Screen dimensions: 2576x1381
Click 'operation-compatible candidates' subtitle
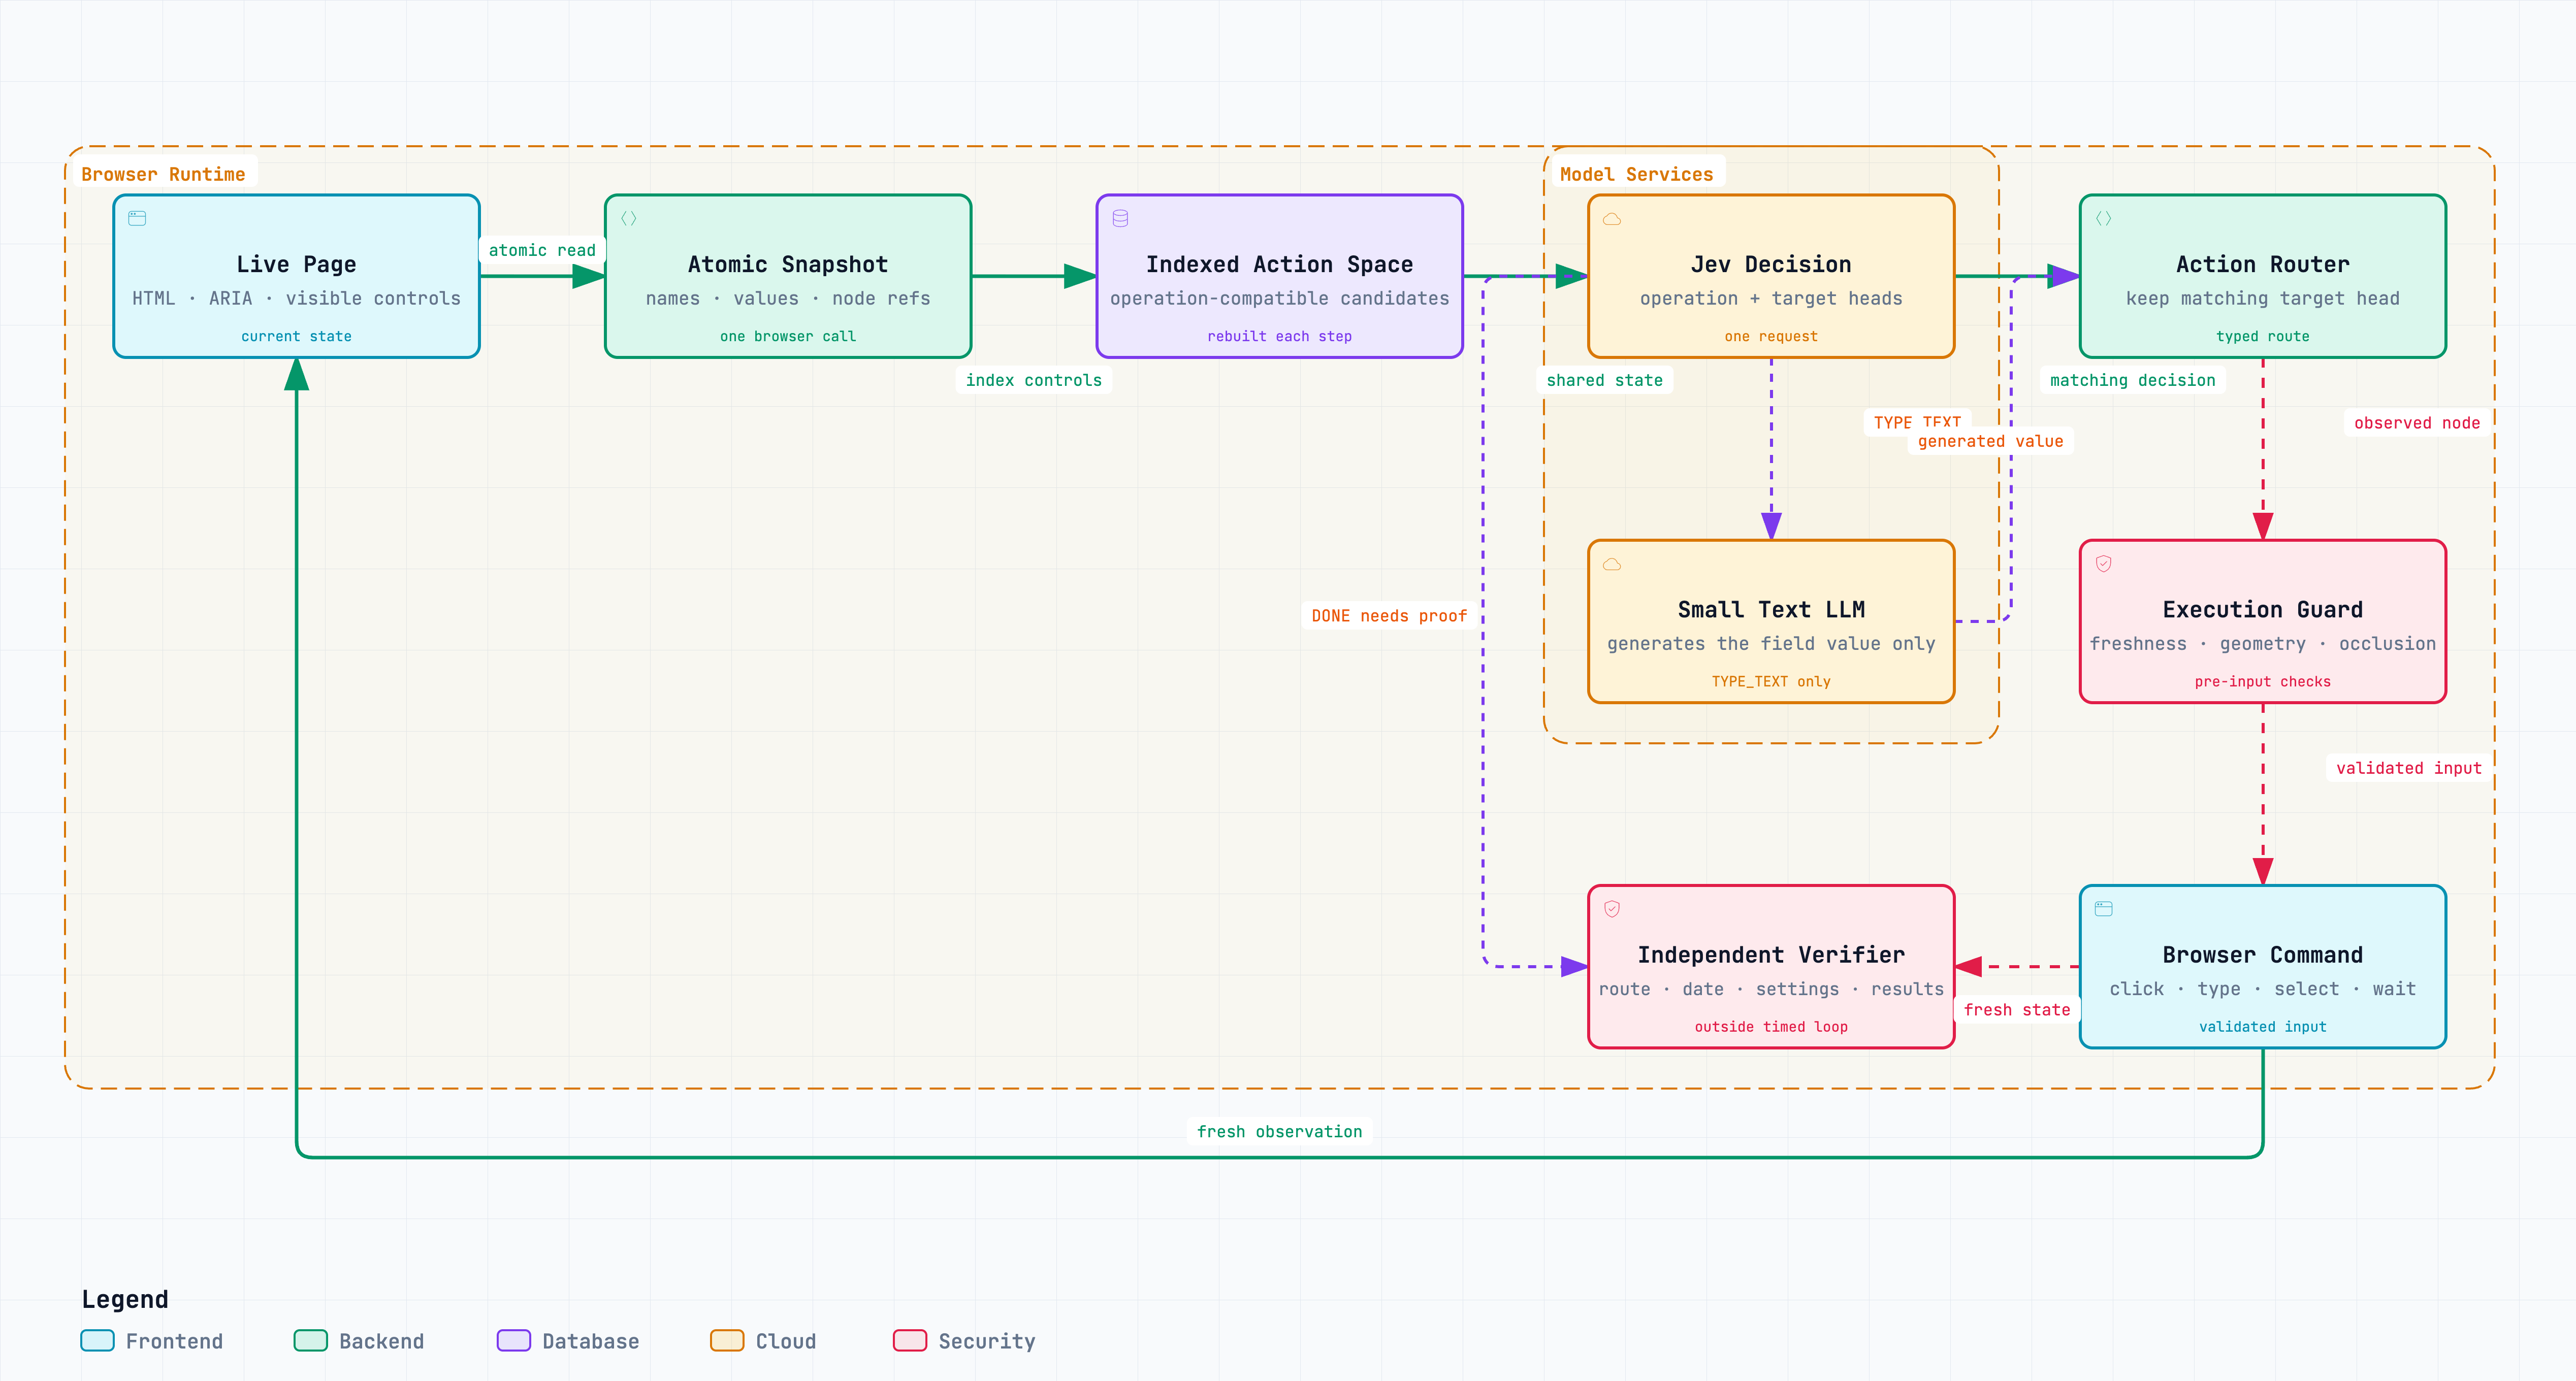[1279, 298]
